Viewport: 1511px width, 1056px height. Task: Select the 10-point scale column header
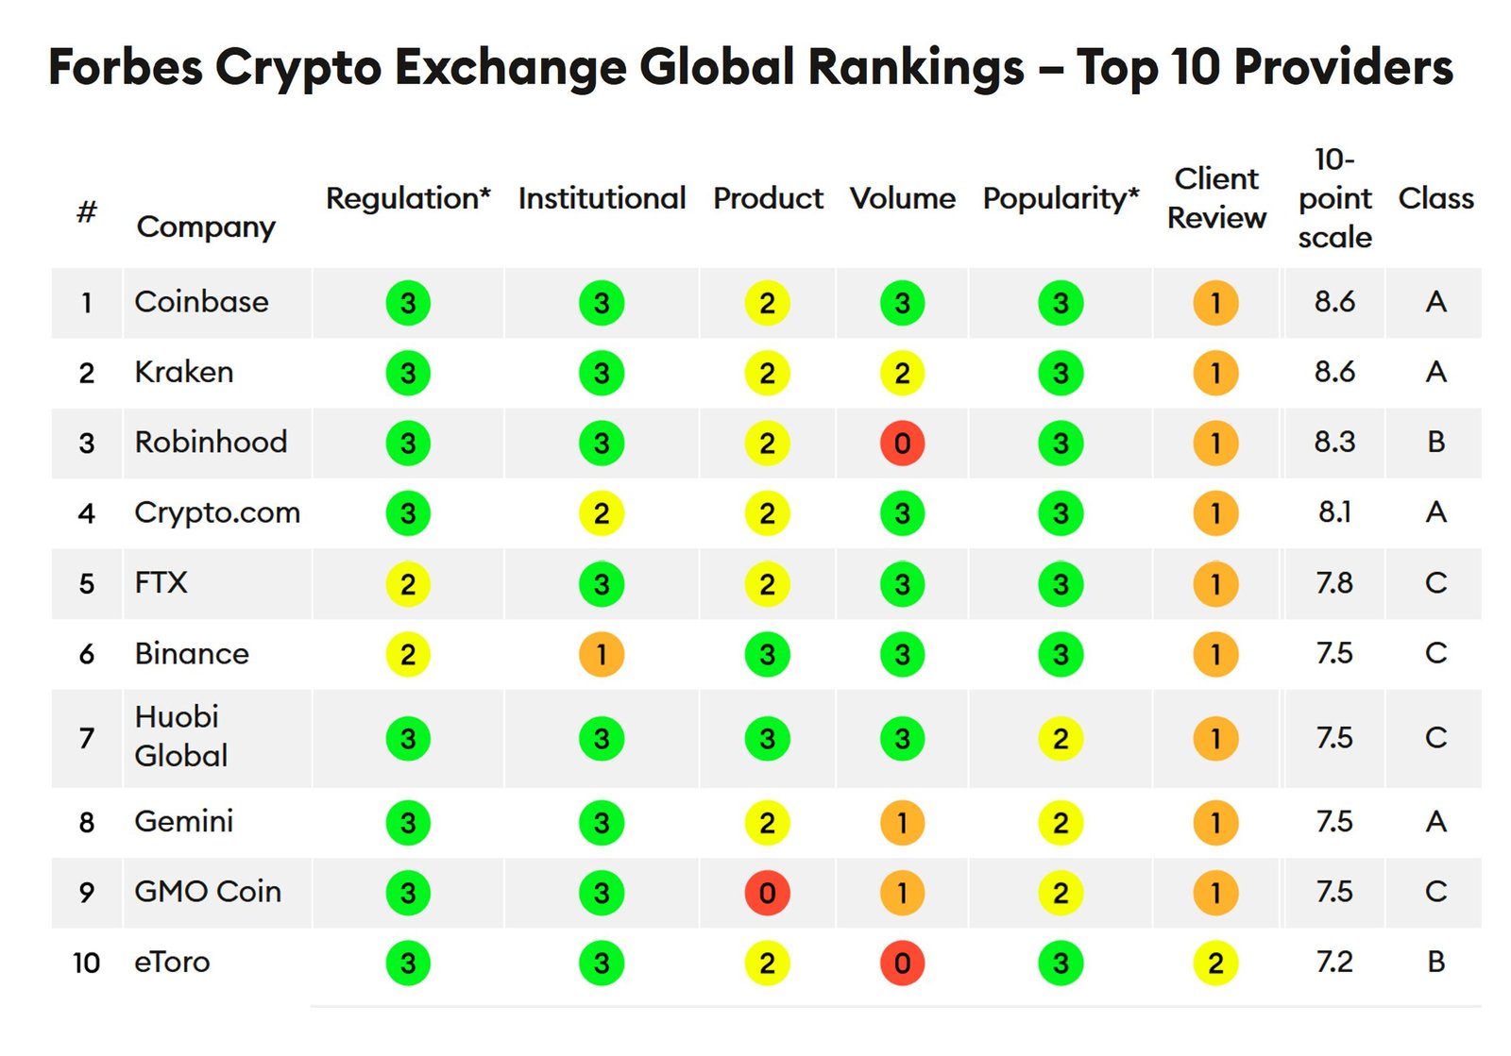(x=1334, y=198)
